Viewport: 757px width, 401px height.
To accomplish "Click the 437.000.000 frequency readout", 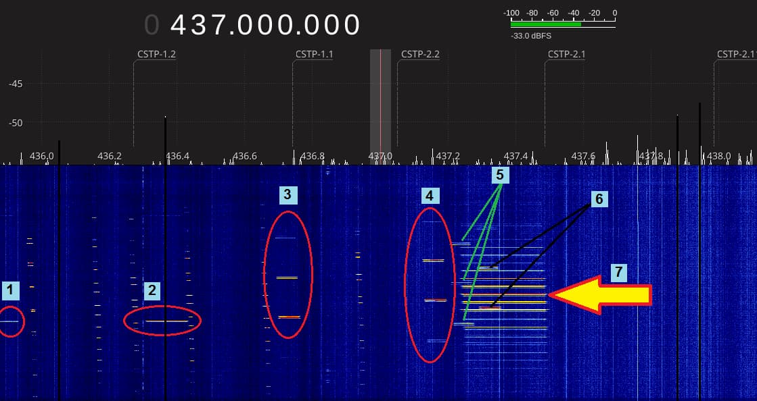I will click(x=265, y=25).
